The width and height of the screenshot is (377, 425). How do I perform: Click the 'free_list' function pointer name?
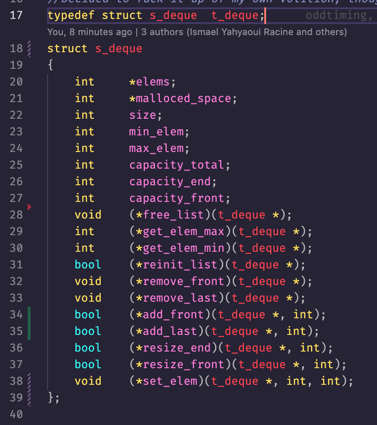coord(173,215)
